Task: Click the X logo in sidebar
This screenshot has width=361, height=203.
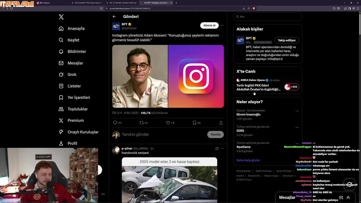Action: (x=61, y=17)
